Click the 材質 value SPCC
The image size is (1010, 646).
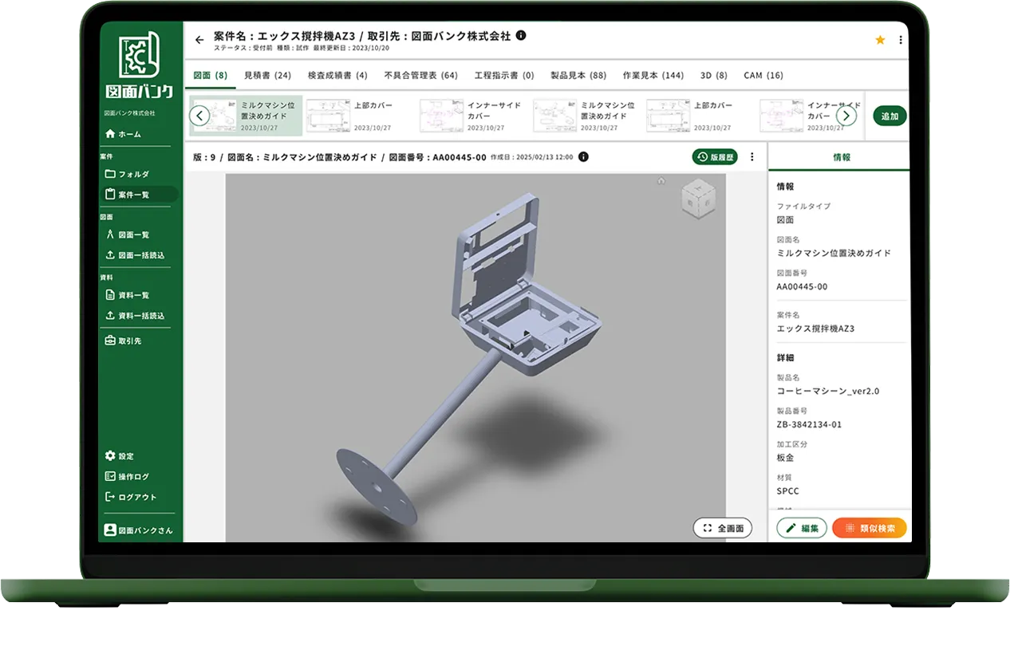click(787, 491)
